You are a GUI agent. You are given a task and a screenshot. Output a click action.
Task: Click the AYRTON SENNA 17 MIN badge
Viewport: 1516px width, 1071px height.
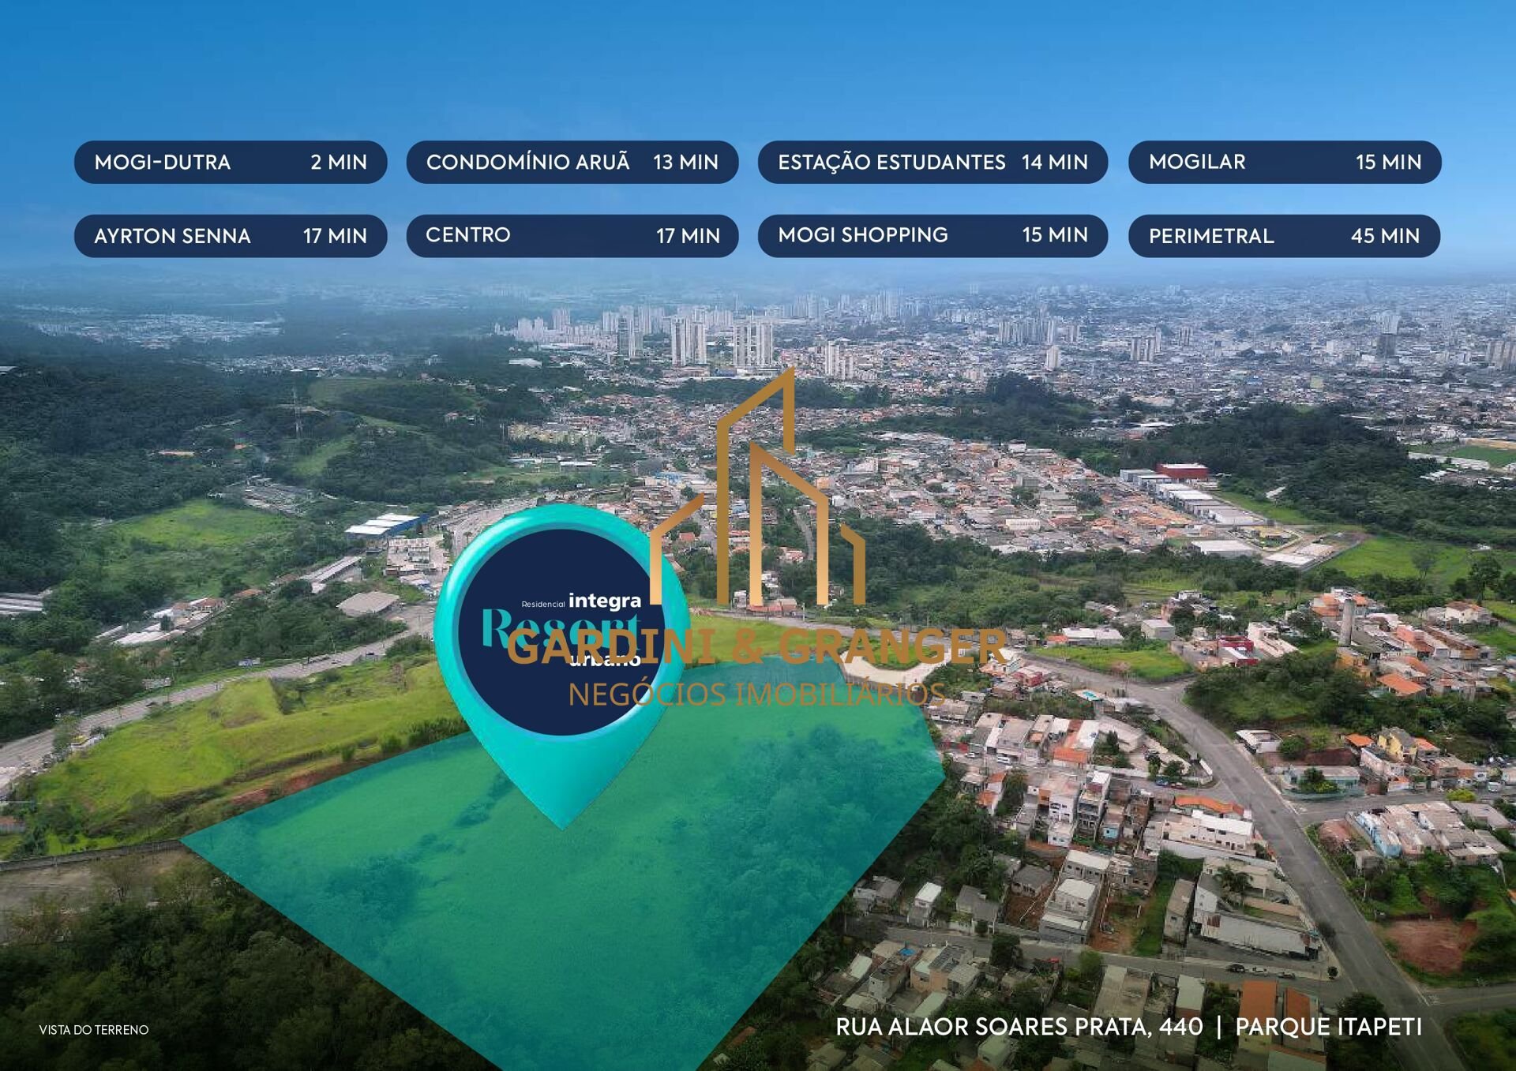coord(231,236)
